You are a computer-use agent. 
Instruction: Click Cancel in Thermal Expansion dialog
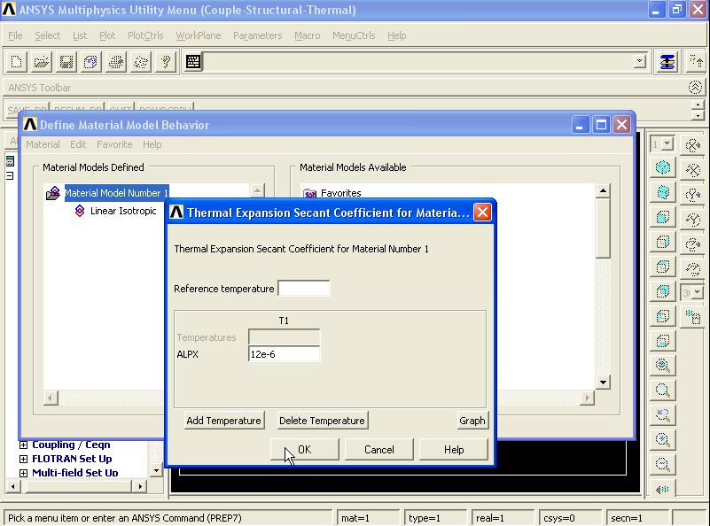pyautogui.click(x=379, y=450)
